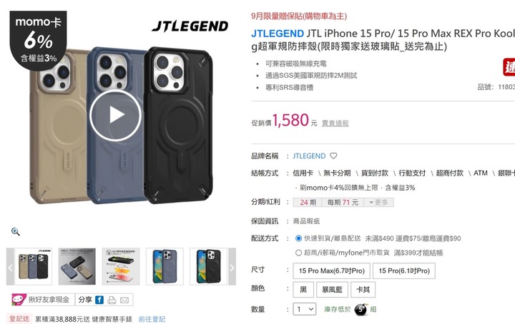Image resolution: width=515 pixels, height=324 pixels.
Task: Click the 前往登記 link
Action: pos(152,319)
